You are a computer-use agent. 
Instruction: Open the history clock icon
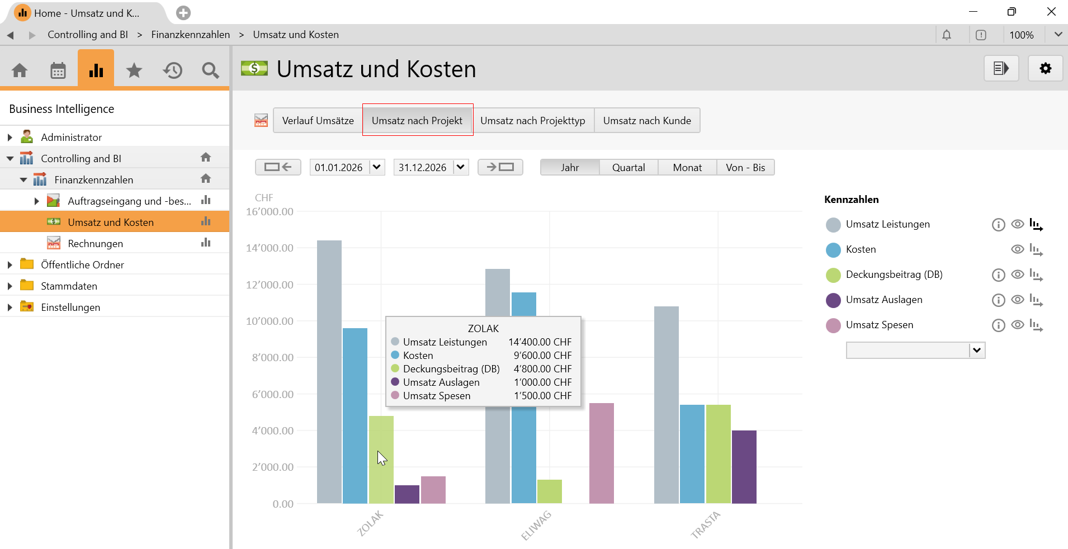172,70
